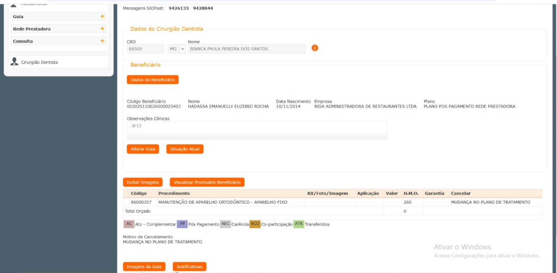The width and height of the screenshot is (557, 273).
Task: Click PLANO POS PAGAMENTO REDE PRESTADORA text
Action: [469, 107]
